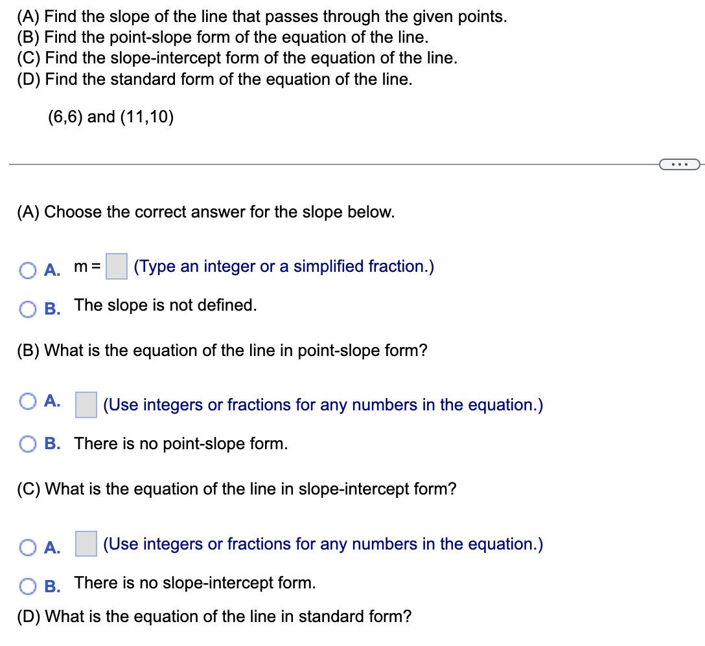Click the input box next to m =
Viewport: 705px width, 646px height.
[115, 266]
